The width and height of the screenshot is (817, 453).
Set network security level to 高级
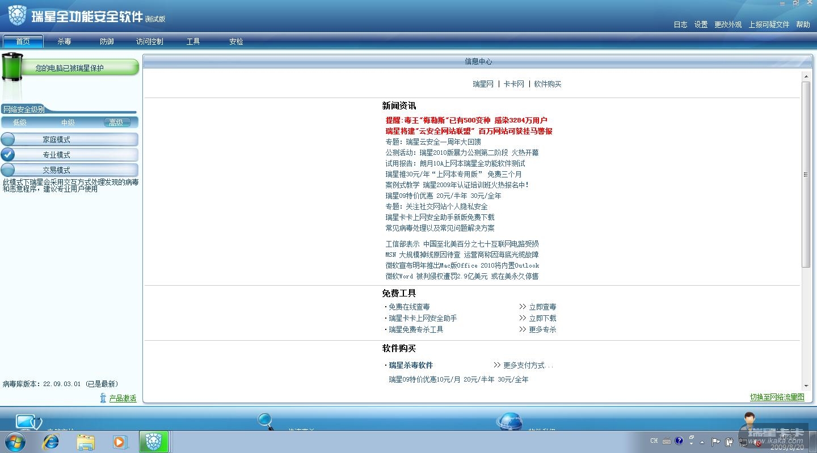(x=116, y=122)
